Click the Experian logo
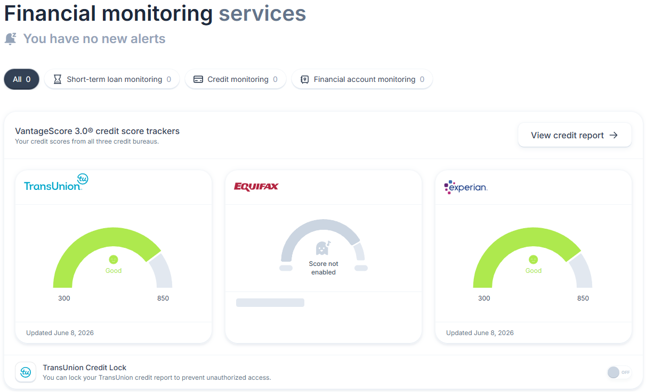Viewport: 646px width, 392px height. [x=465, y=187]
